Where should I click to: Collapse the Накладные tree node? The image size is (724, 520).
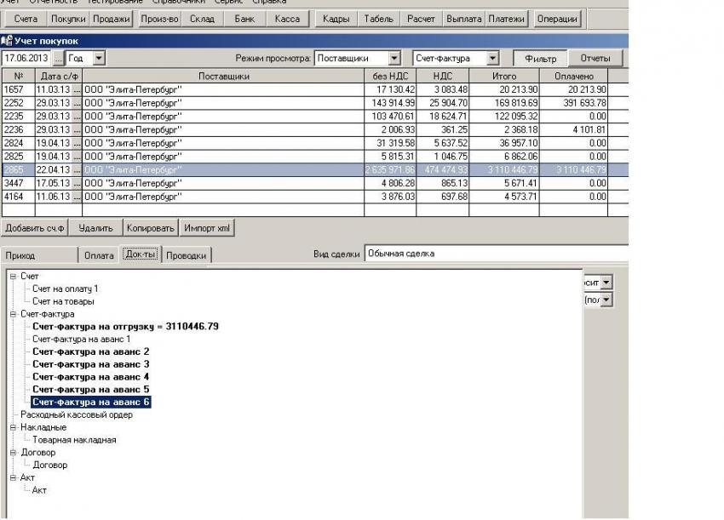coord(13,427)
